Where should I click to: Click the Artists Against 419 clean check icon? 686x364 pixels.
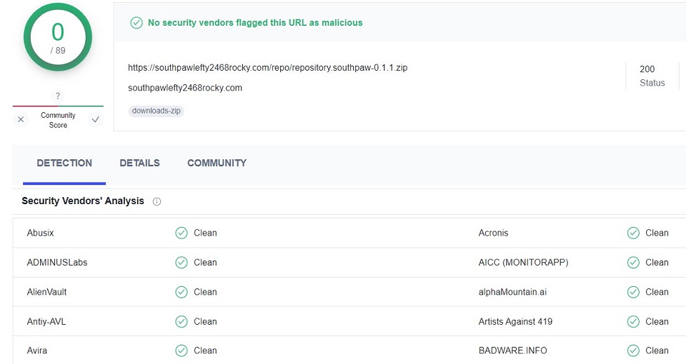(x=633, y=322)
